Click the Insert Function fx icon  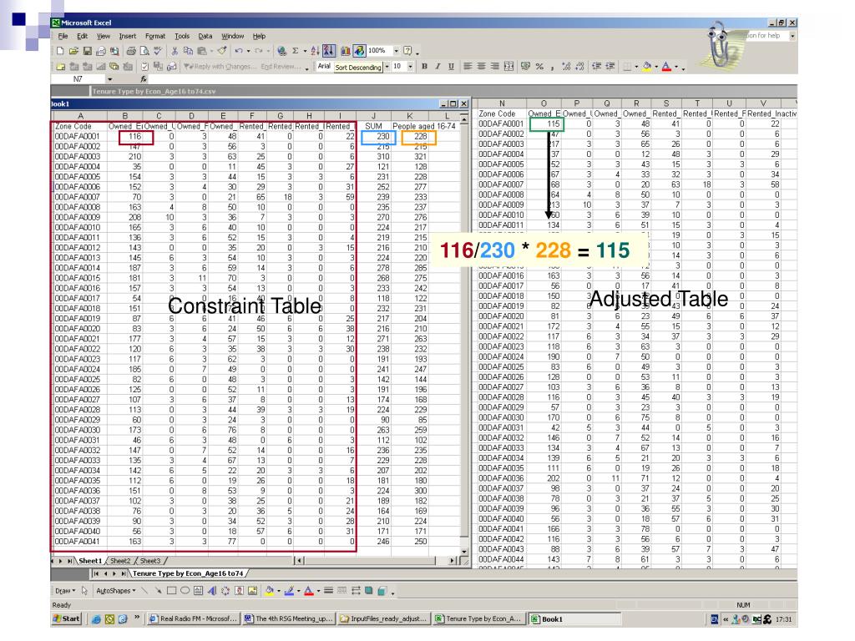144,79
